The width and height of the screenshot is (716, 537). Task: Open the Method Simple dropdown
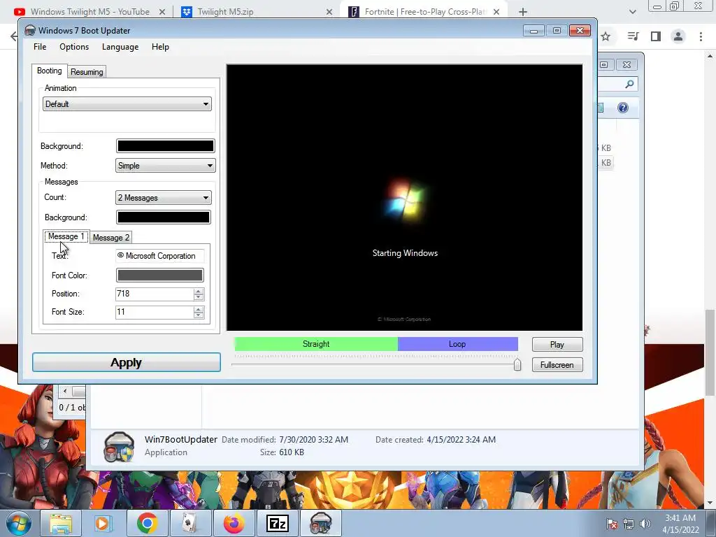click(x=165, y=165)
